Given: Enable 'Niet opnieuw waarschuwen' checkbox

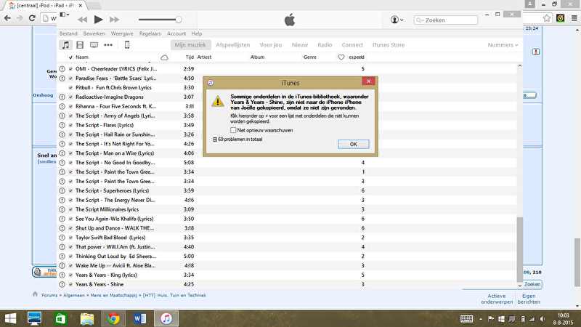Looking at the screenshot, I should point(233,130).
